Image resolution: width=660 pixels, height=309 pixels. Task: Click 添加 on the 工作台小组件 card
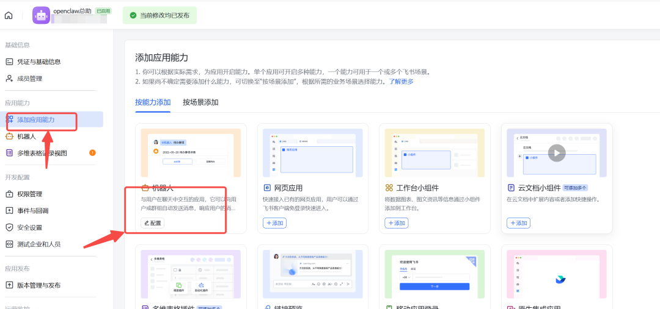397,223
